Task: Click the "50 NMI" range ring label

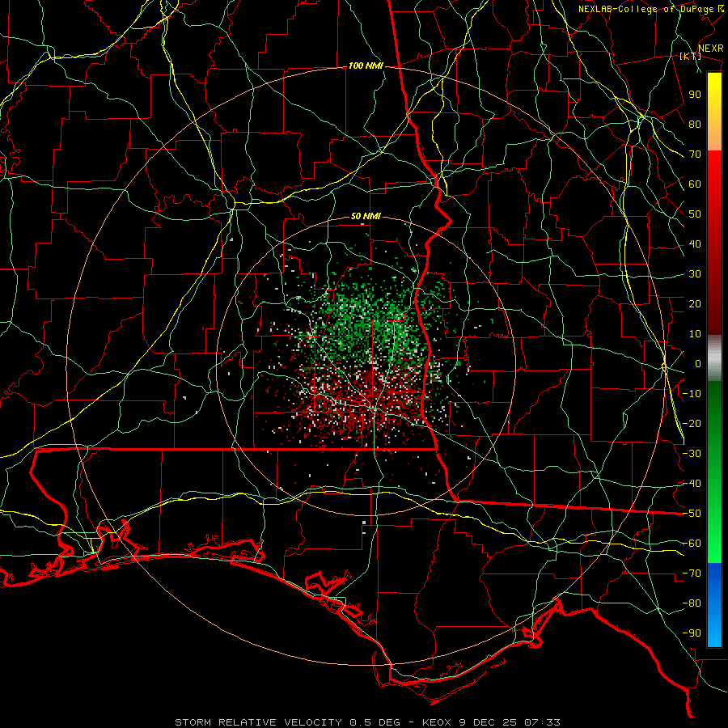Action: (366, 216)
